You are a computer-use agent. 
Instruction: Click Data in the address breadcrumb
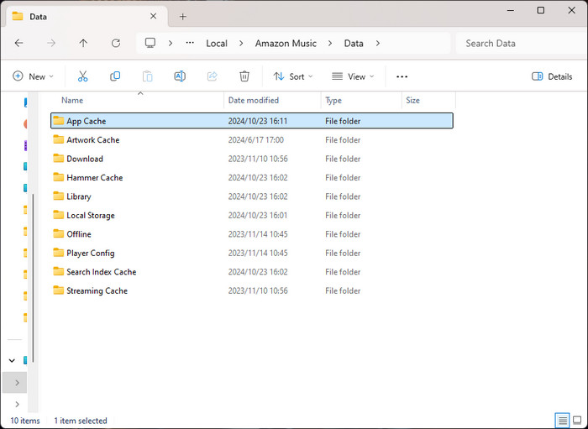[354, 44]
